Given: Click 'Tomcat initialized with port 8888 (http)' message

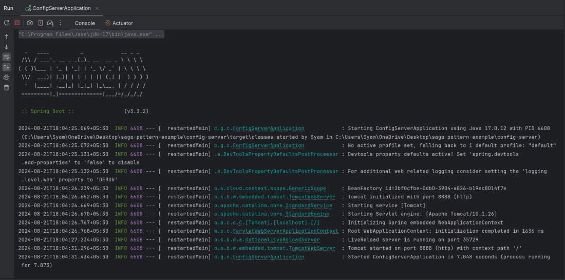Looking at the screenshot, I should click(x=410, y=197).
